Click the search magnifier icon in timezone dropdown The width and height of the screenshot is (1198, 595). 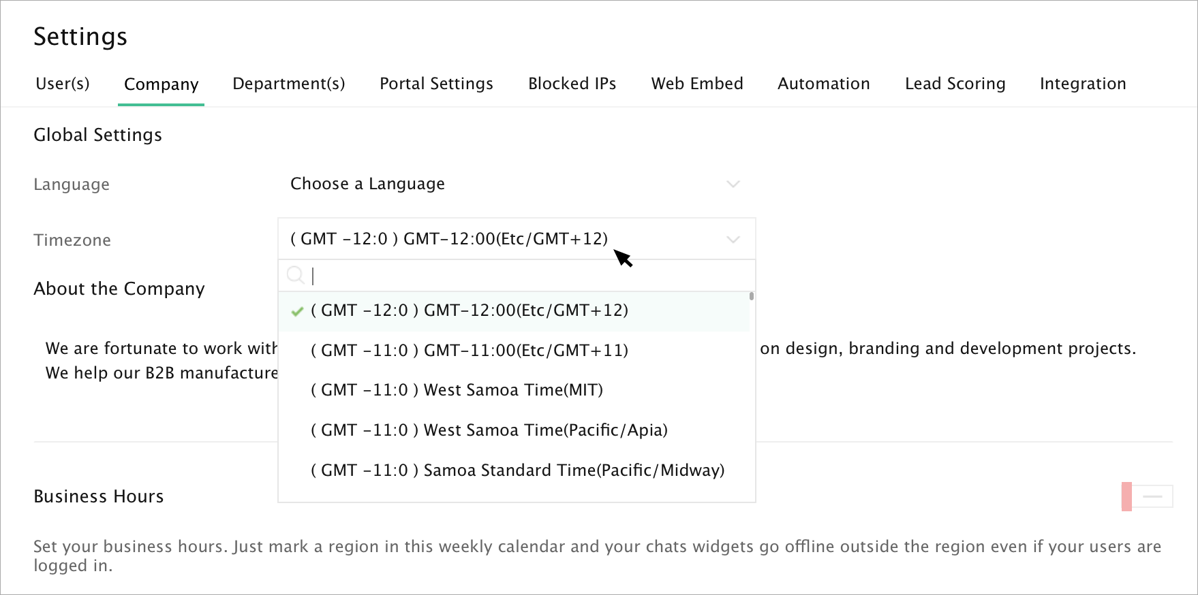click(x=296, y=275)
